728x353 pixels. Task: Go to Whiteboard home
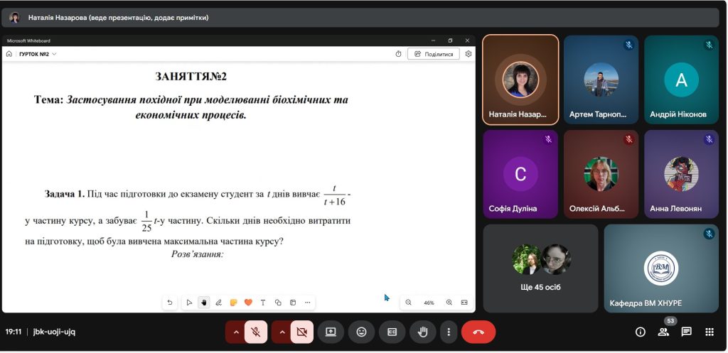pyautogui.click(x=9, y=54)
